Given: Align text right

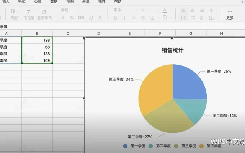Looking at the screenshot, I should (x=202, y=10).
